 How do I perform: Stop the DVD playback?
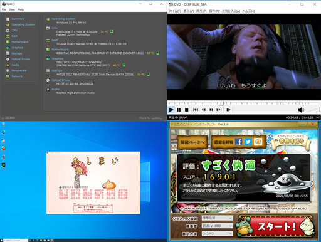187,110
